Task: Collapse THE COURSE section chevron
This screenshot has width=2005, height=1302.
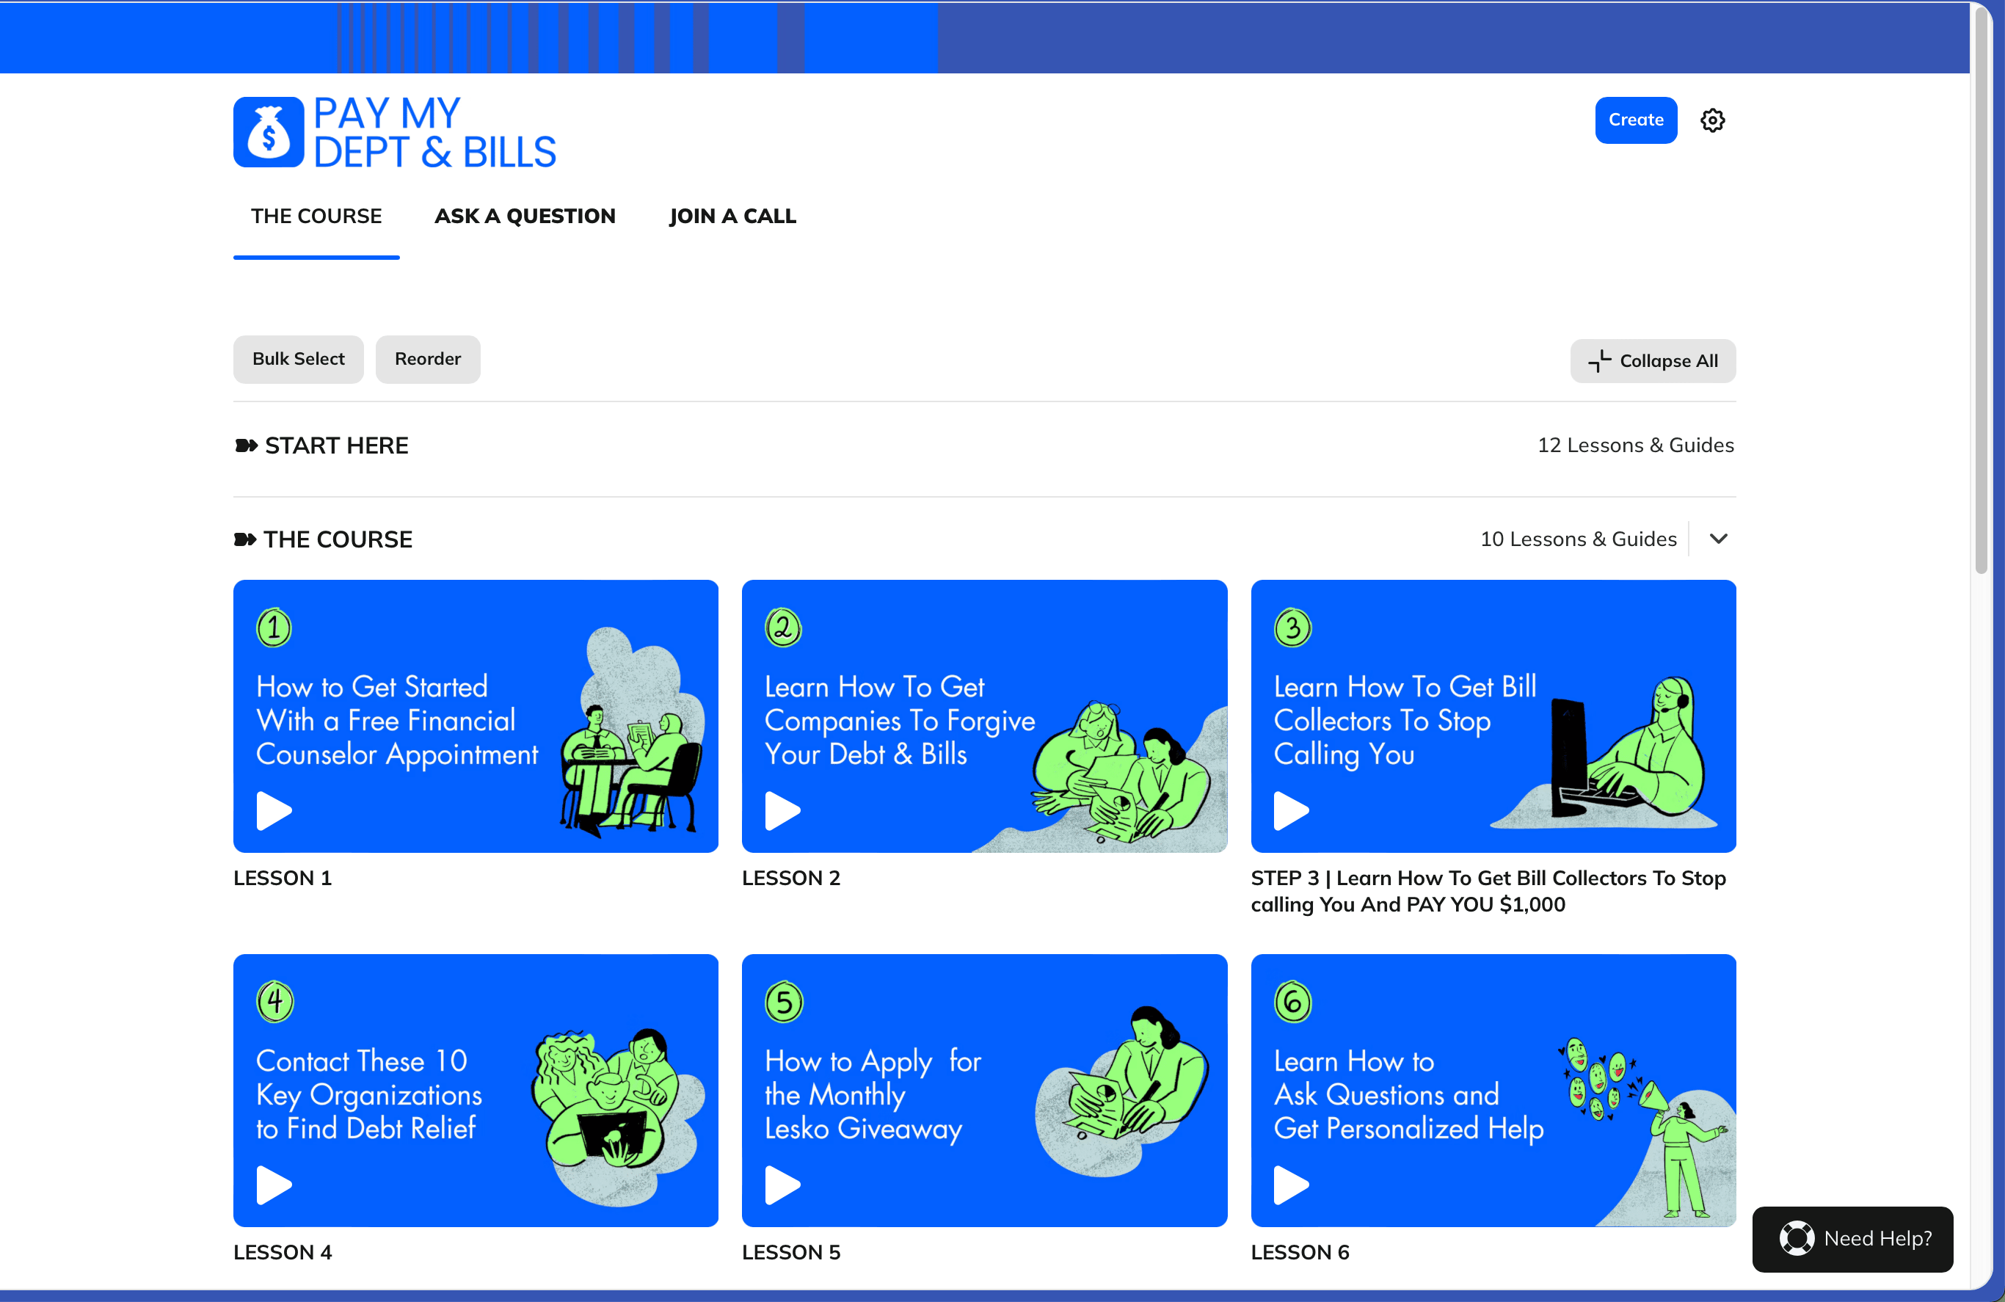Action: coord(1719,539)
